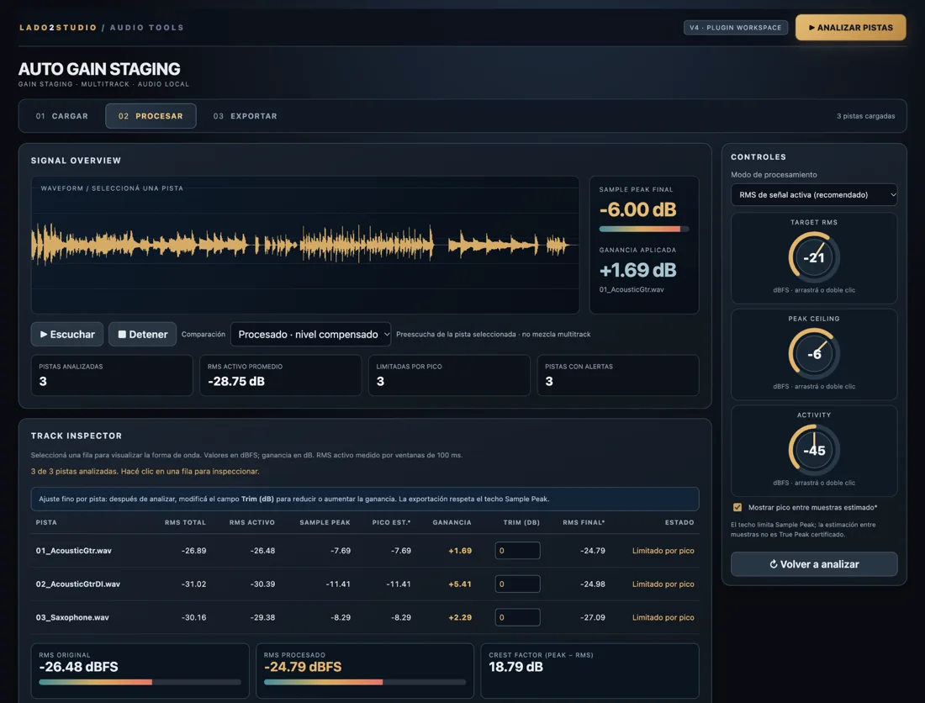This screenshot has width=925, height=703.
Task: Go to the 03 Exportar tab
Action: click(x=245, y=116)
